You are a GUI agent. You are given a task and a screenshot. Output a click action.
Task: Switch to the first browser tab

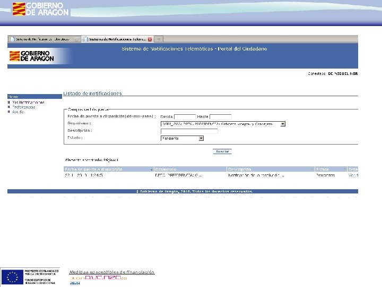click(x=45, y=39)
